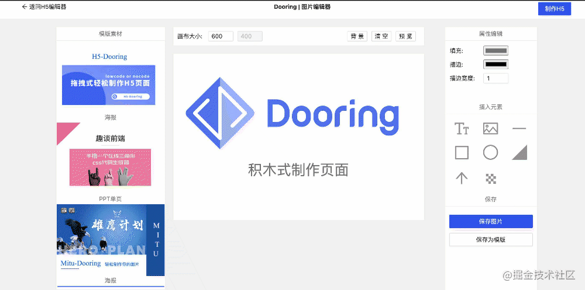Click the 保存图片 button
The width and height of the screenshot is (585, 290).
[x=491, y=222]
